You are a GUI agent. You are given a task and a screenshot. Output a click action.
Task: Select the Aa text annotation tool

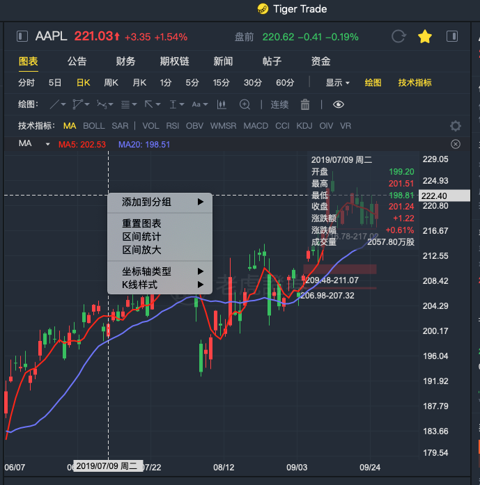[196, 104]
